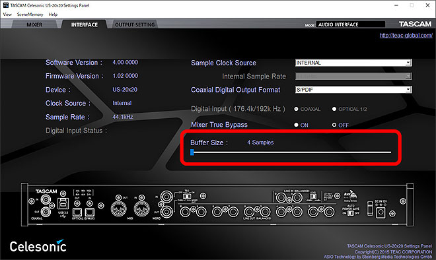Click the TASCAM brand logo at top right
436x260 pixels.
[x=415, y=24]
